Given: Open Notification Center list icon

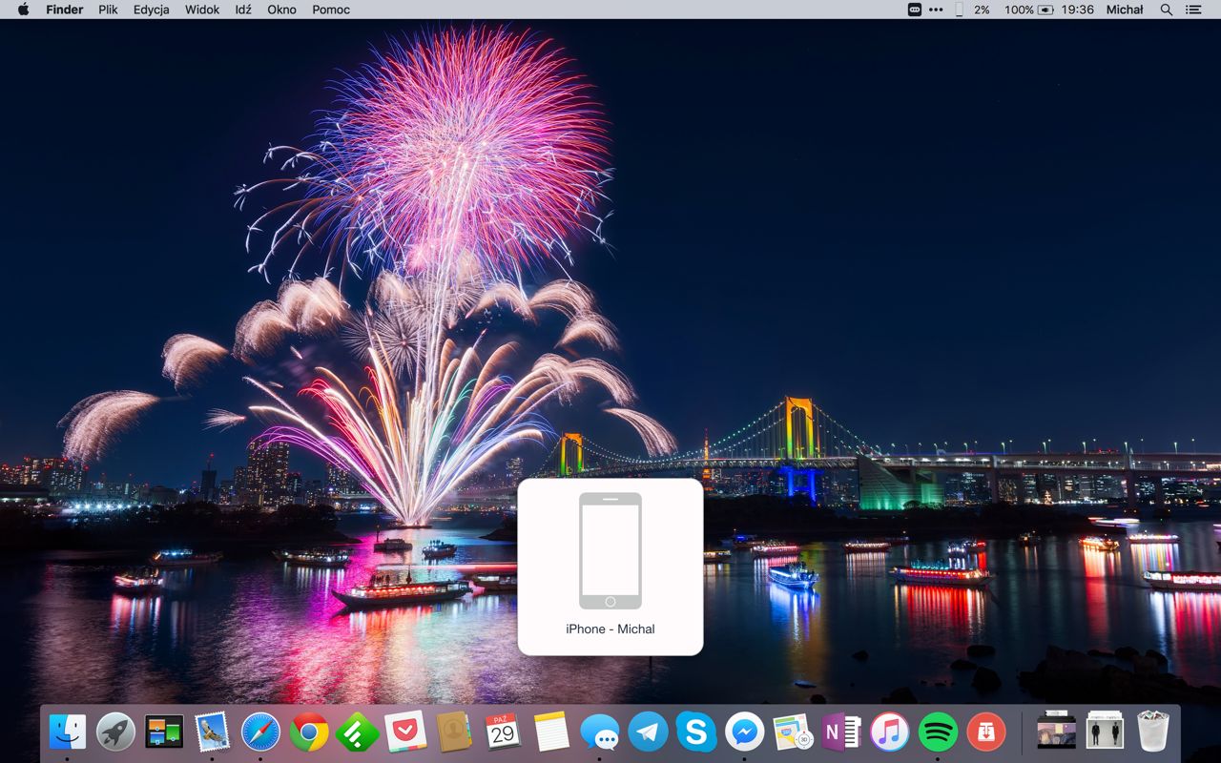Looking at the screenshot, I should (x=1193, y=10).
